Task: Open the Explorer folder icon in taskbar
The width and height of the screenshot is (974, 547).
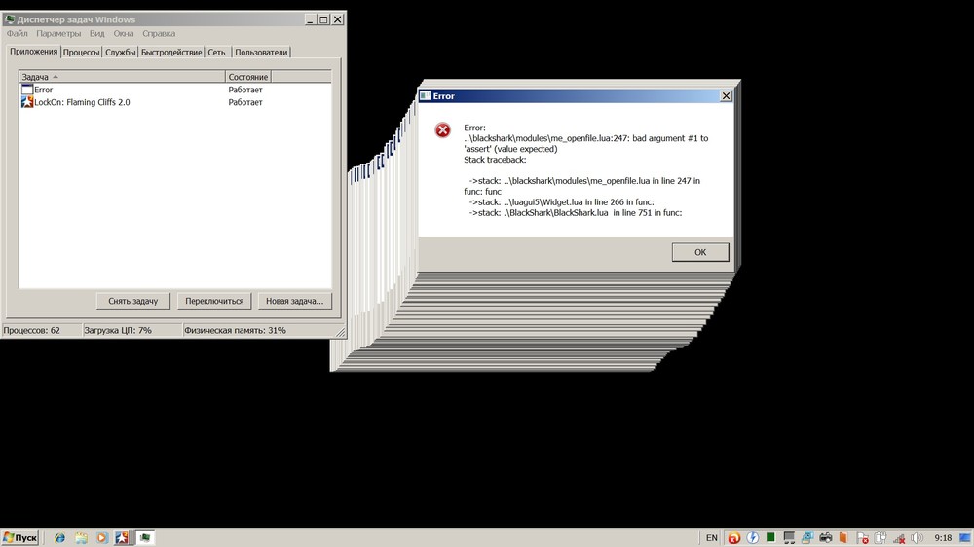Action: pos(81,537)
